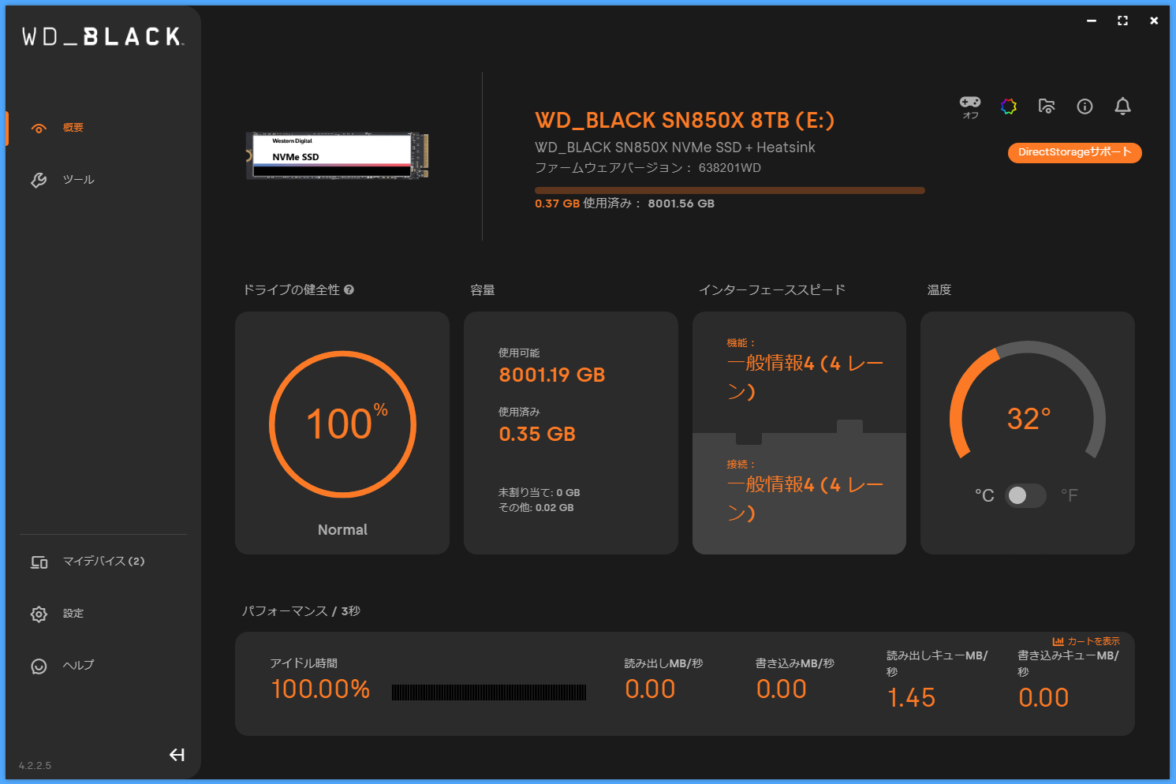Open the ヘルプ smiley icon
This screenshot has height=784, width=1176.
point(39,666)
